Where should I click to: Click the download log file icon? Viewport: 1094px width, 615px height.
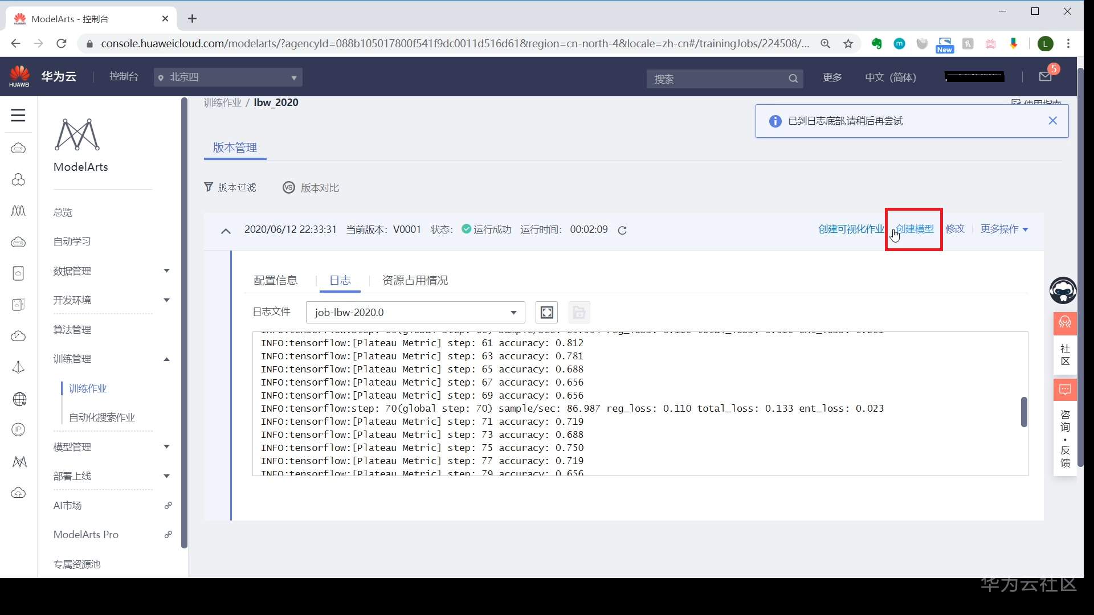click(579, 312)
